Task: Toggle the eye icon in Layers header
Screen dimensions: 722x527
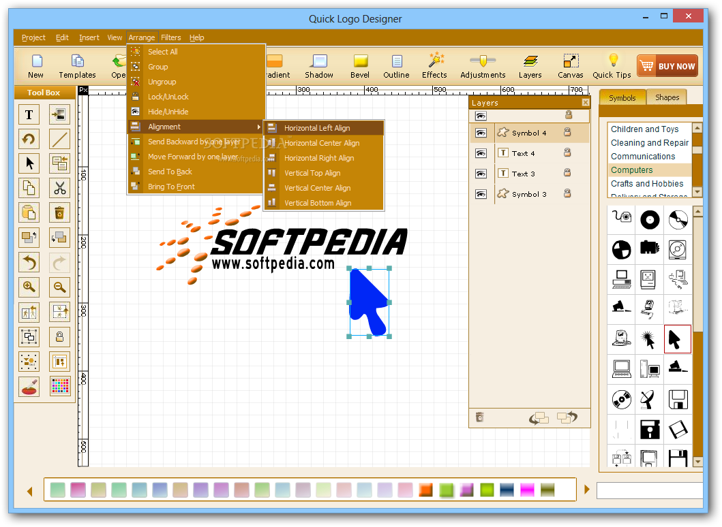Action: 481,116
